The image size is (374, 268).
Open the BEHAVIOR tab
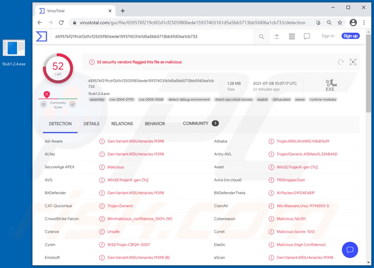155,124
